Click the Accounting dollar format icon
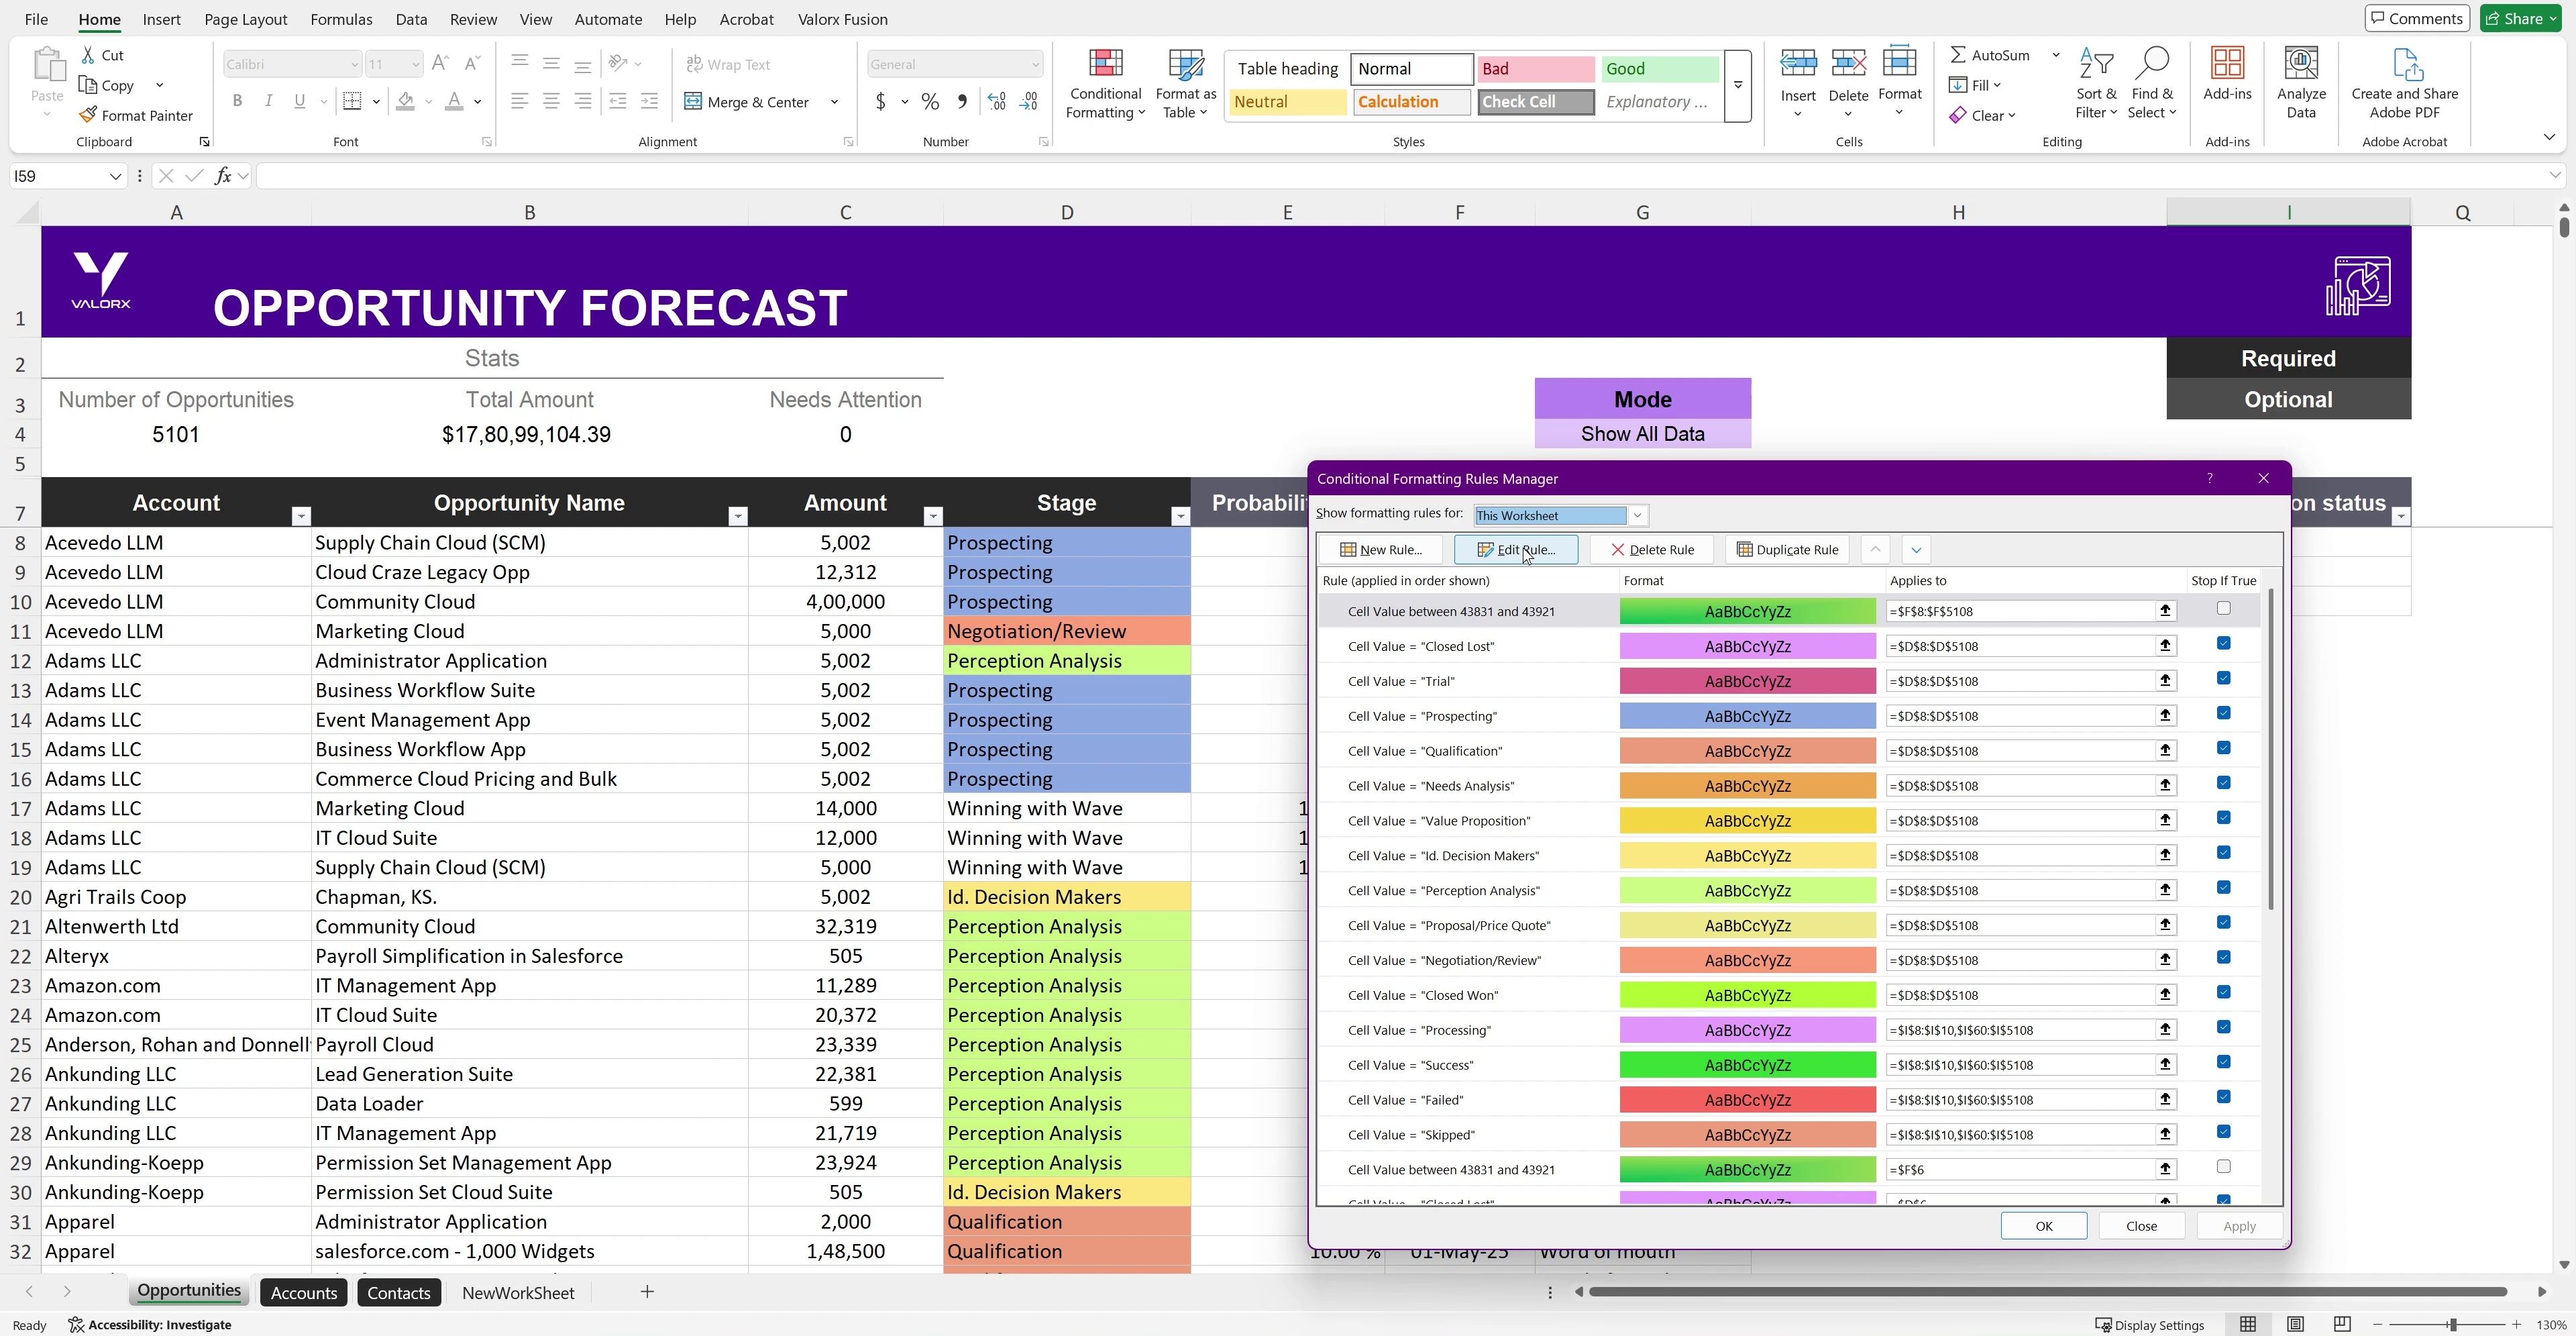 coord(880,101)
